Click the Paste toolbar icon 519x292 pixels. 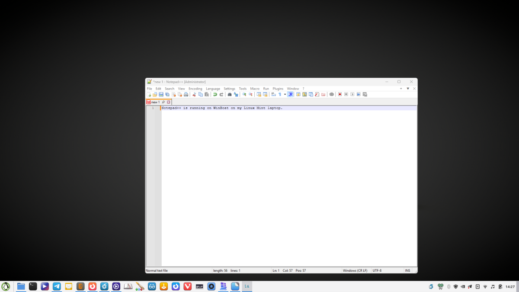click(x=206, y=94)
